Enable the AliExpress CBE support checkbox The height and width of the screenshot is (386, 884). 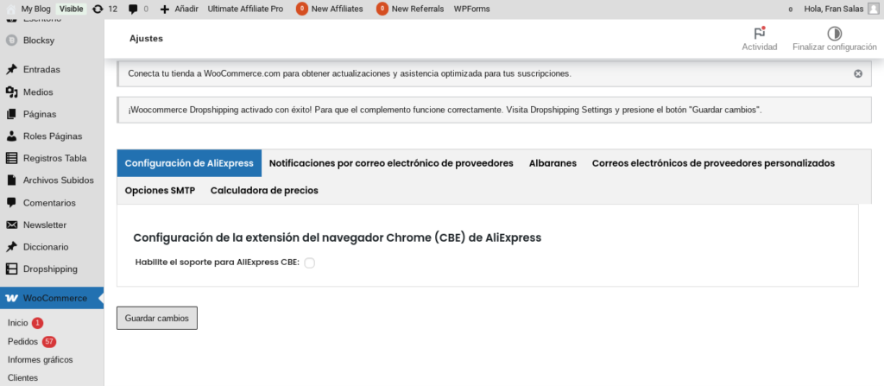[309, 263]
